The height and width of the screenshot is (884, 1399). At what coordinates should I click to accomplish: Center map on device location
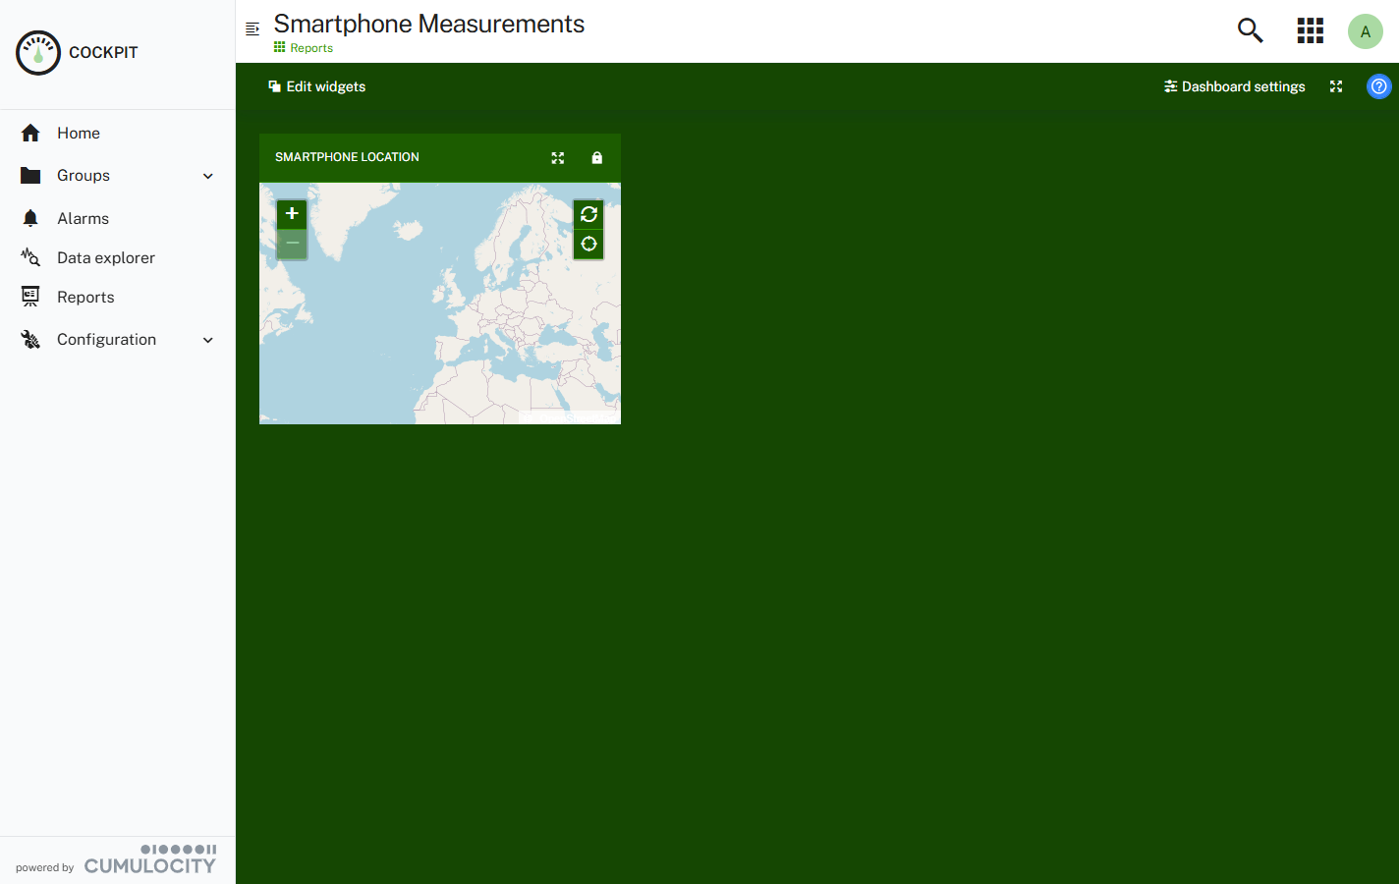click(588, 244)
